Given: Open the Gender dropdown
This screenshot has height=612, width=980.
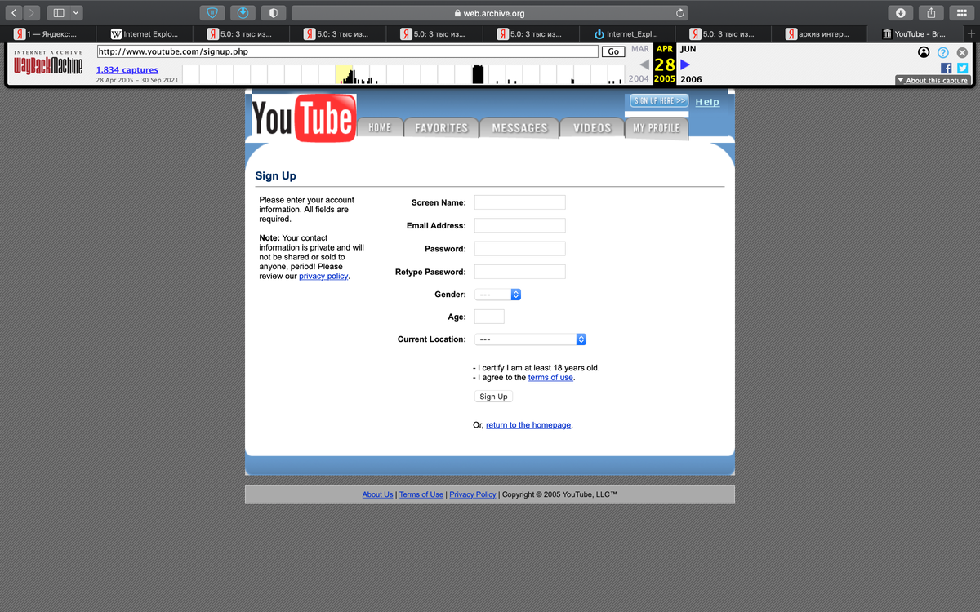Looking at the screenshot, I should 497,295.
